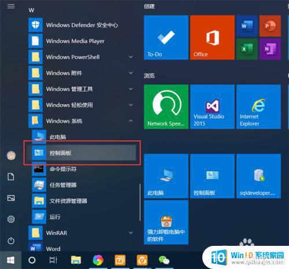This screenshot has width=289, height=269.
Task: Open the colorful browser taskbar icon
Action: click(98, 260)
